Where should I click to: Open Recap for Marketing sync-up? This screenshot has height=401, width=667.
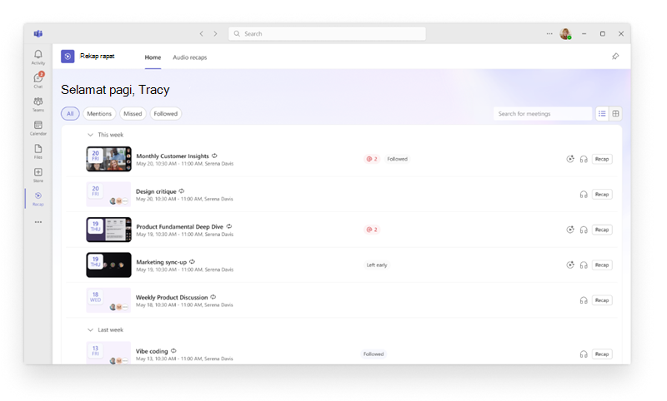click(x=602, y=265)
